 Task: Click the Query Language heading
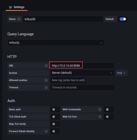pyautogui.click(x=21, y=34)
